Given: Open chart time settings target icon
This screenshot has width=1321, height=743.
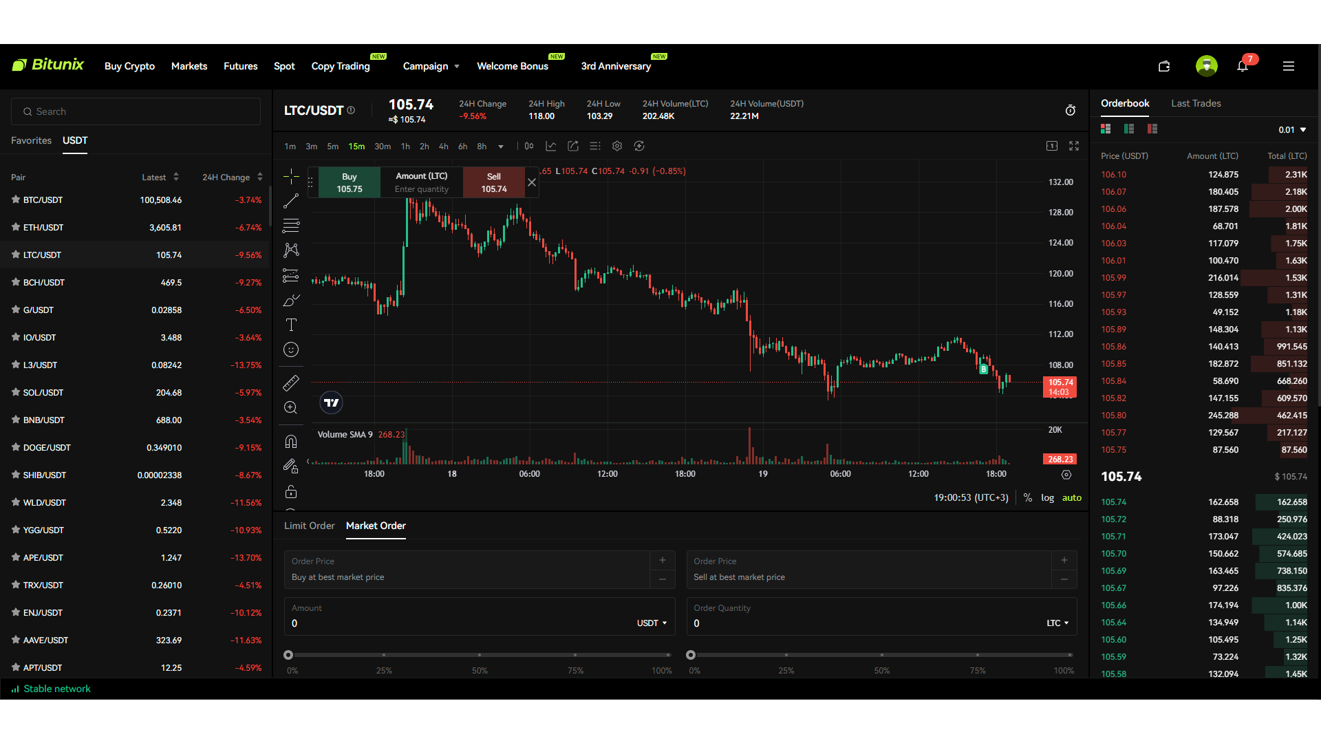Looking at the screenshot, I should (x=1066, y=475).
